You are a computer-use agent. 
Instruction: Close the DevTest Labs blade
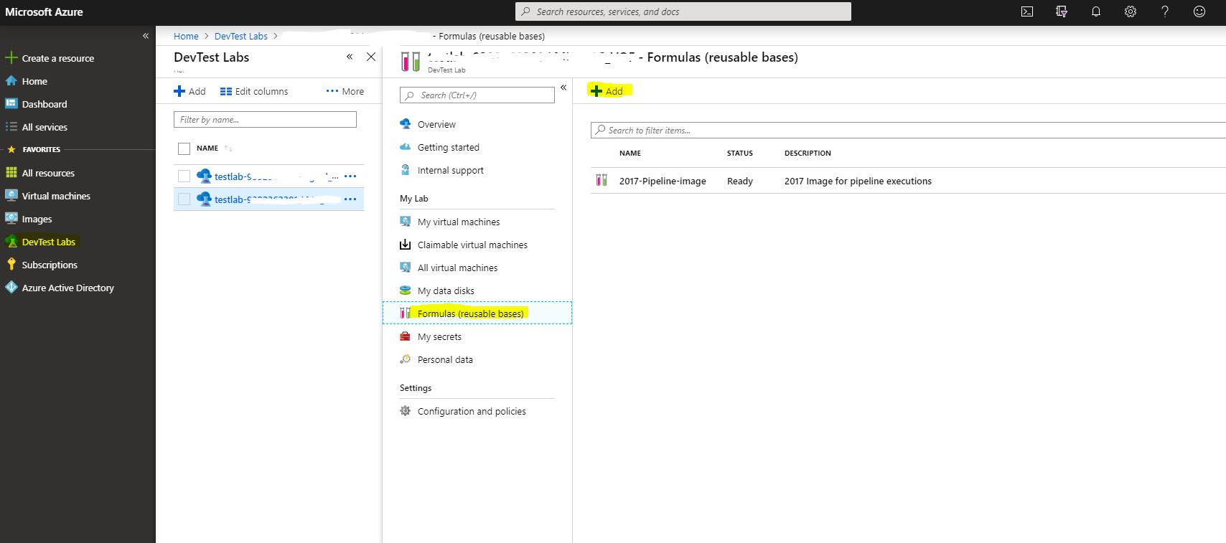(x=371, y=57)
